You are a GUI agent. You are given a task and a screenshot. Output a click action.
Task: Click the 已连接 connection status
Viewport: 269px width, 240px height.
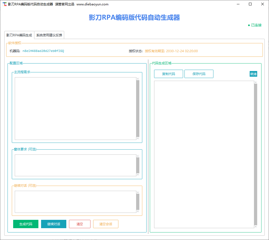pos(255,25)
